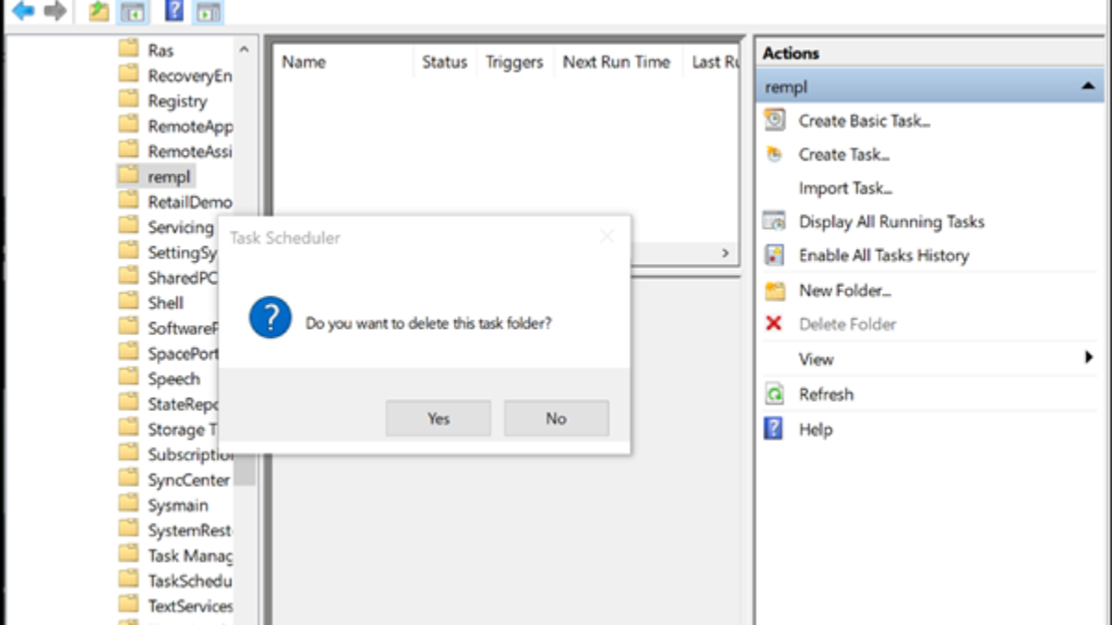This screenshot has width=1112, height=625.
Task: Click the Back arrow toolbar icon
Action: coord(23,11)
